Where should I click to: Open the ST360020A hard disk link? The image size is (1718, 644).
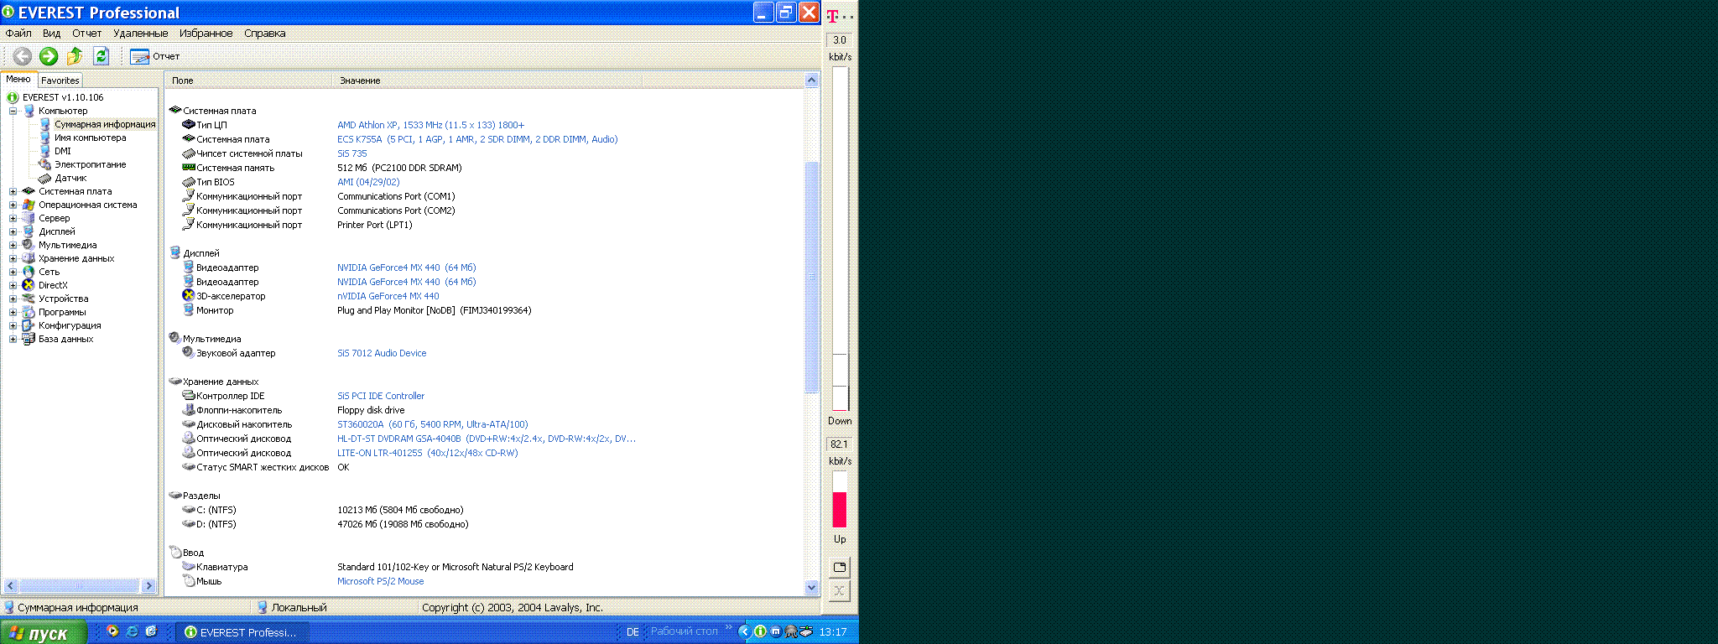click(432, 424)
